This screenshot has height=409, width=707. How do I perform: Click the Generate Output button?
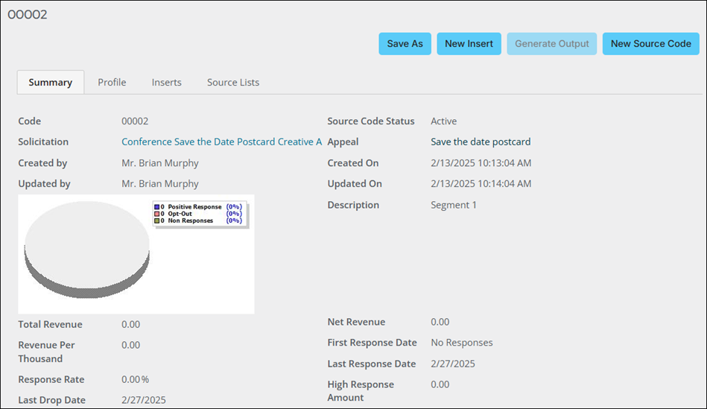pos(552,44)
